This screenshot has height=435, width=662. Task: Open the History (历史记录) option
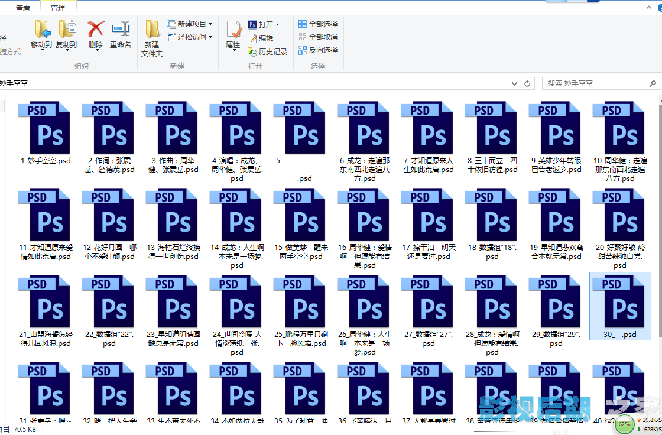(x=268, y=51)
